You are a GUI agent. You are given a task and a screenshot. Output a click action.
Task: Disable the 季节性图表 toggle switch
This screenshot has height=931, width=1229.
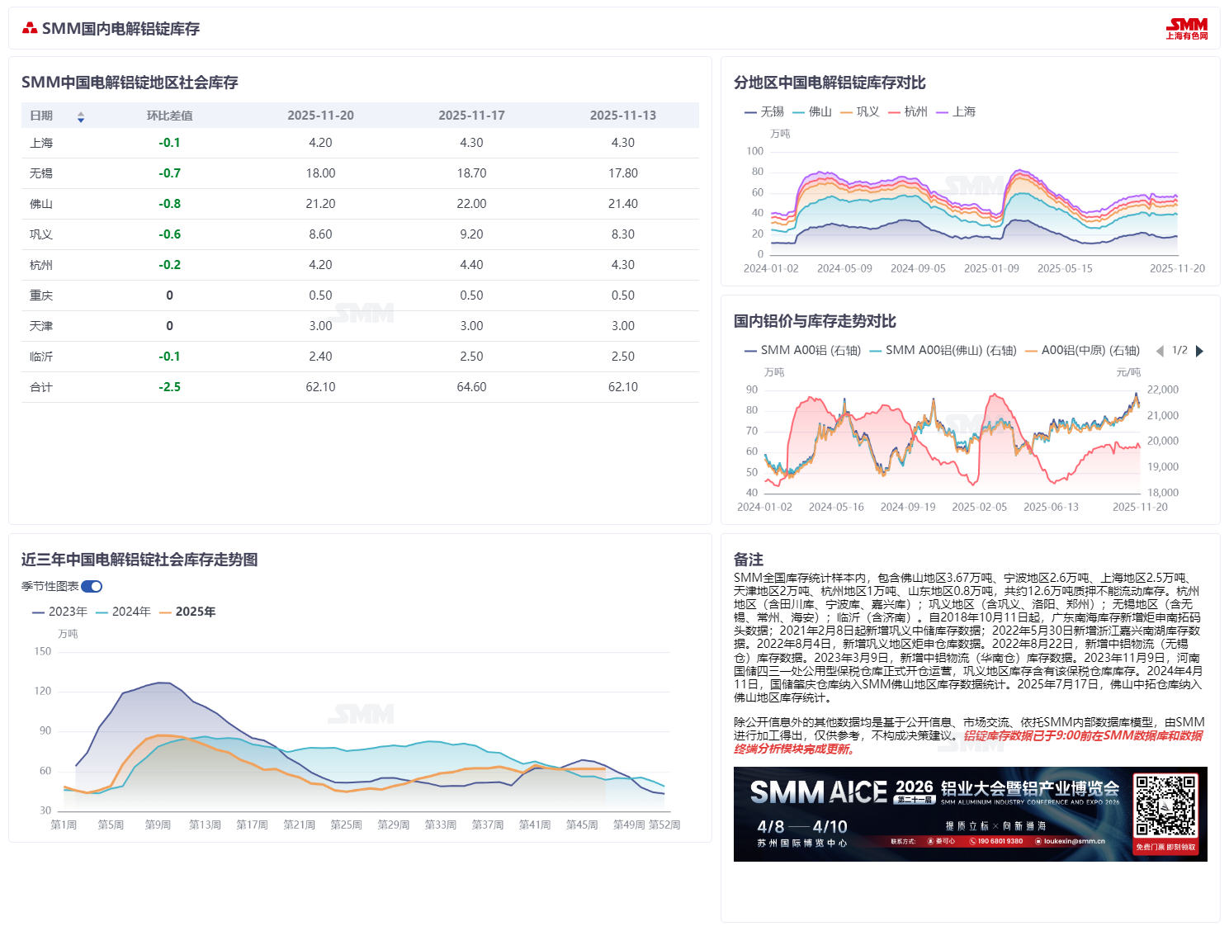[93, 586]
